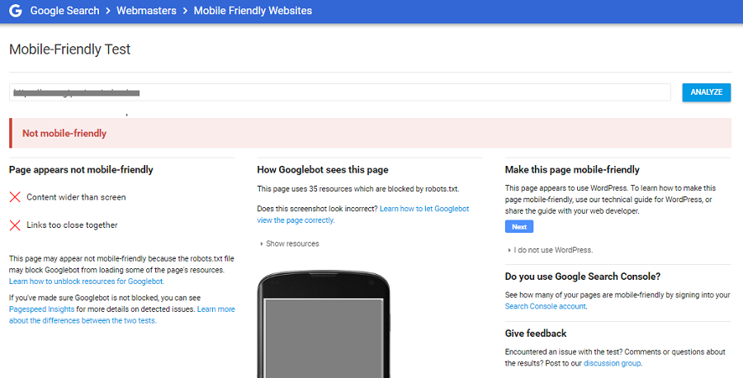Click the ANALYZE button
The width and height of the screenshot is (743, 378).
pos(706,92)
